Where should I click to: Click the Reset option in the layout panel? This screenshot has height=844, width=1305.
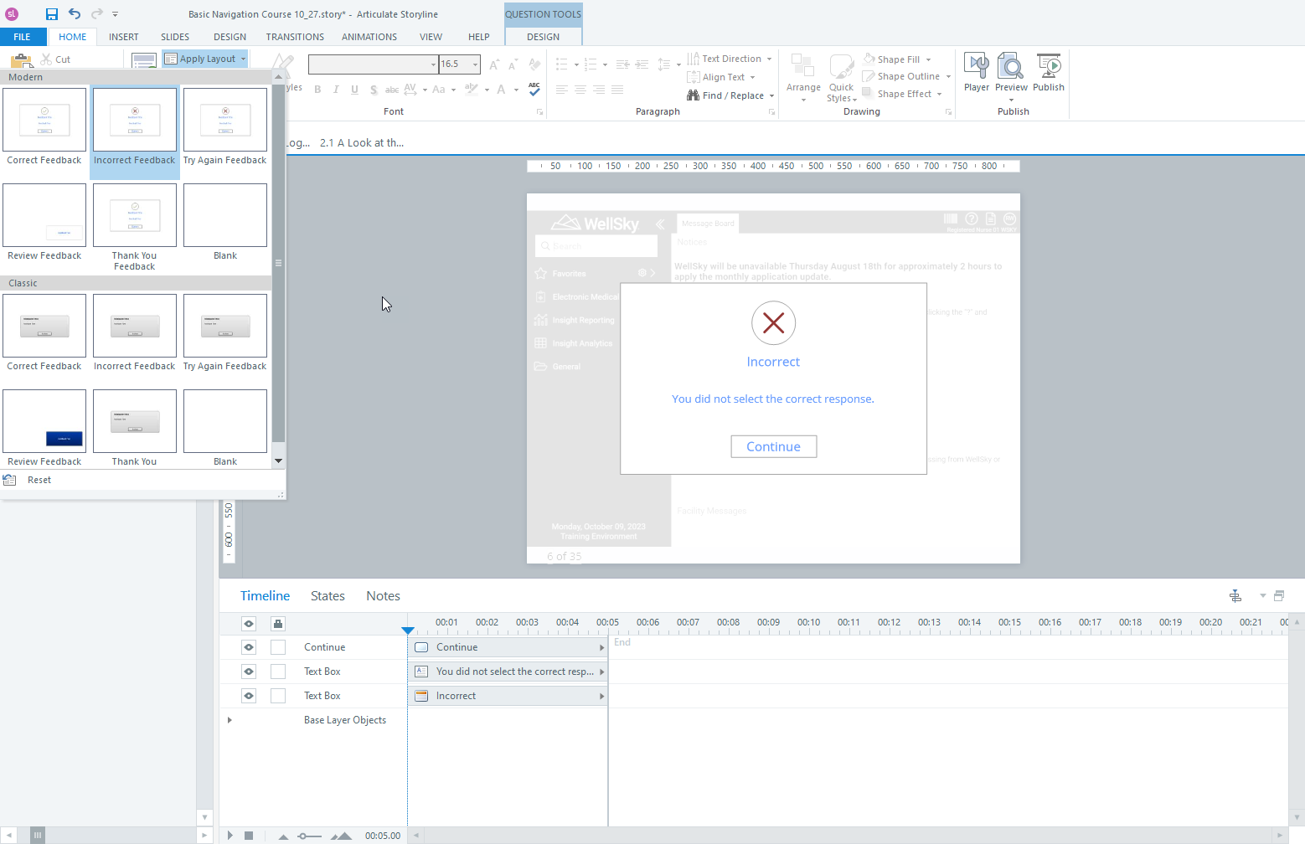pyautogui.click(x=39, y=479)
